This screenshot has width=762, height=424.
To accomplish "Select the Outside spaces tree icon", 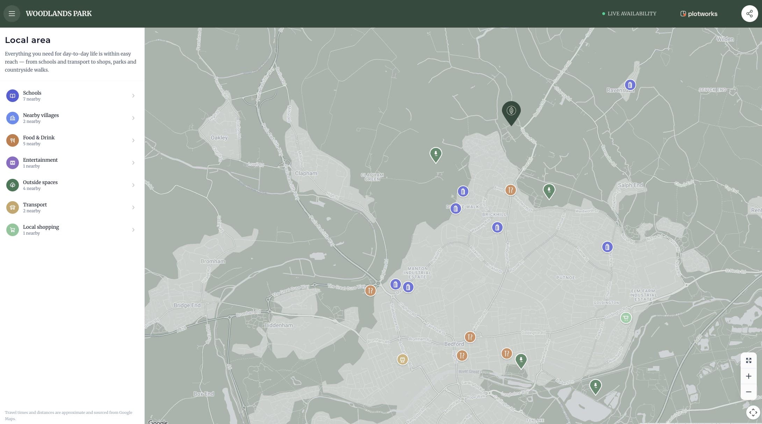I will [13, 185].
